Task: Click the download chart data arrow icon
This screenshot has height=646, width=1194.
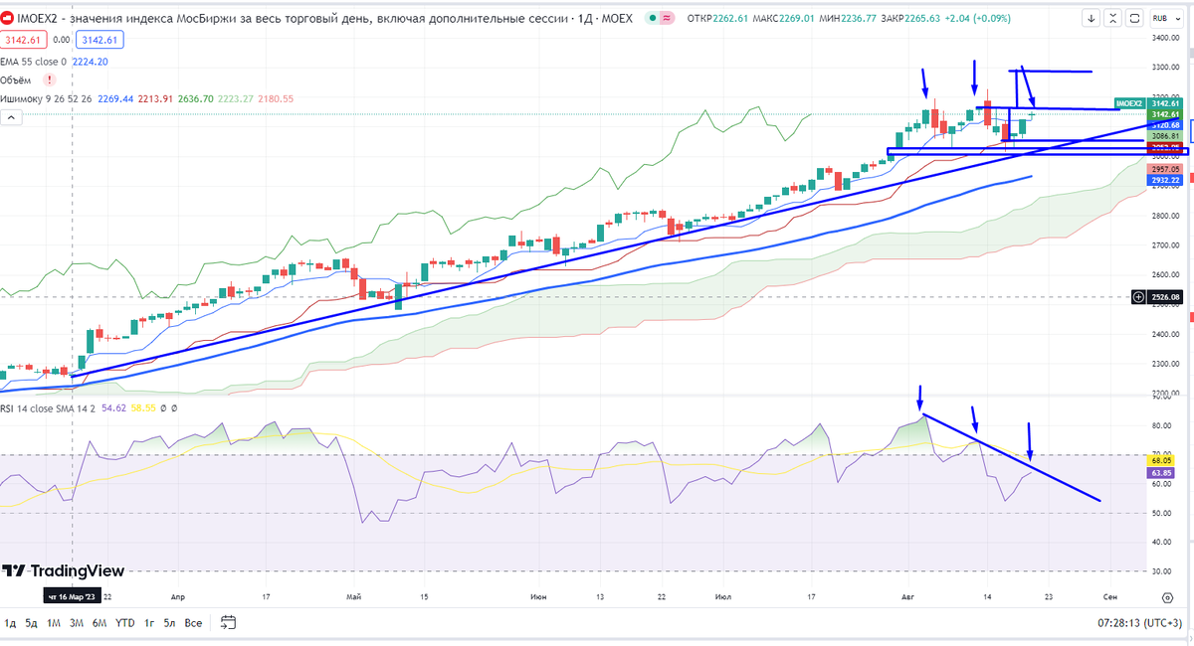Action: [1092, 17]
